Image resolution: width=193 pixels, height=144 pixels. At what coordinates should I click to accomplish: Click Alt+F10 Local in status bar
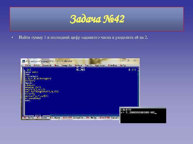109,118
